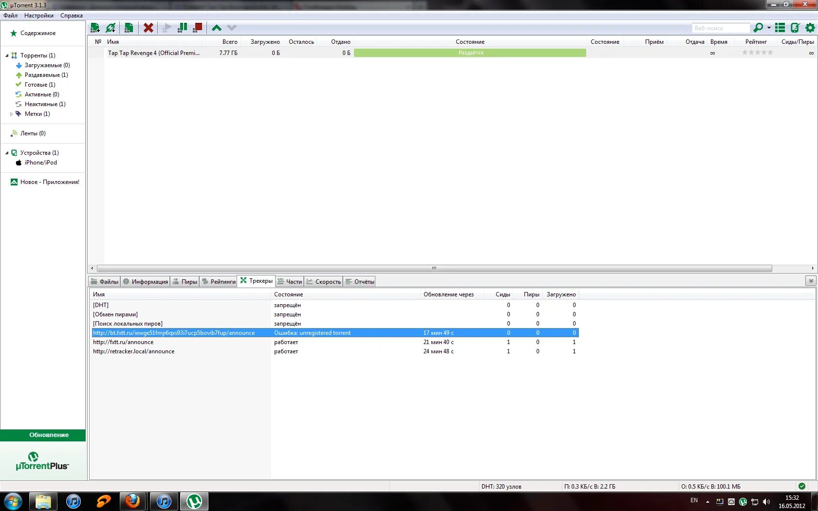The image size is (818, 511).
Task: Click the Start torrent play icon
Action: (167, 28)
